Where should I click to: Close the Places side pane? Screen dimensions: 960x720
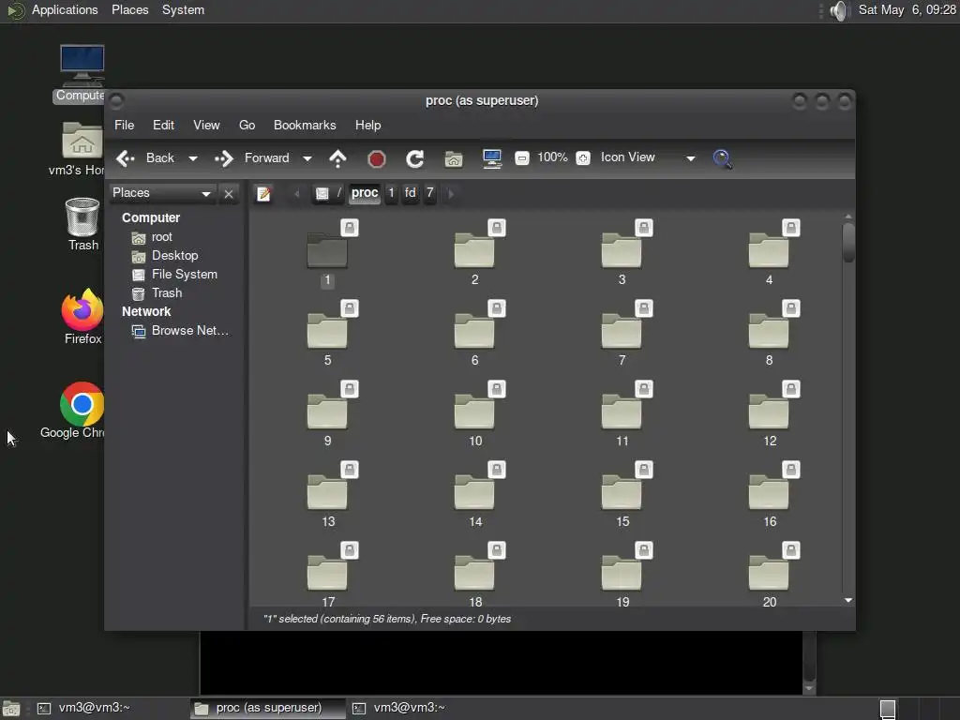[228, 194]
